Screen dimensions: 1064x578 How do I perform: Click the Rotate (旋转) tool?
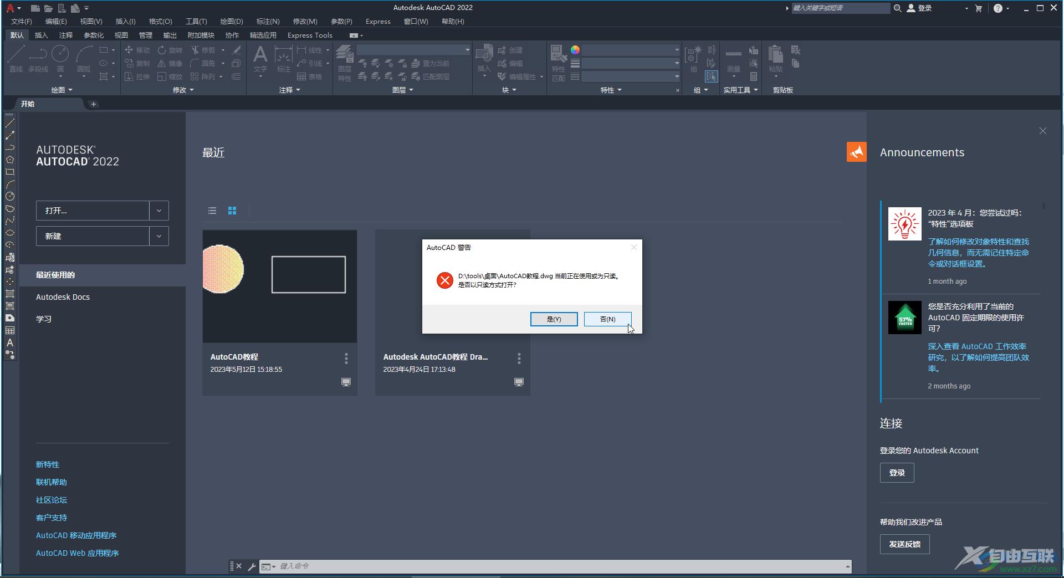(x=170, y=50)
